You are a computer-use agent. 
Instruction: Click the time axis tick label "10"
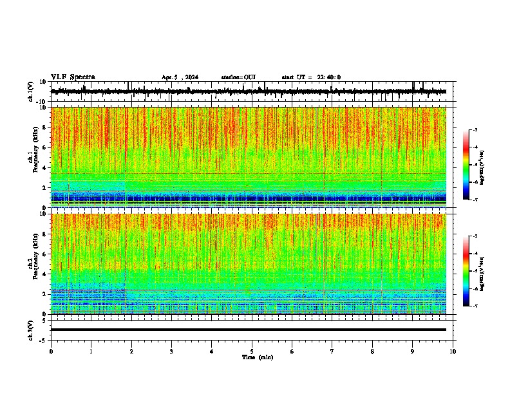pyautogui.click(x=453, y=352)
